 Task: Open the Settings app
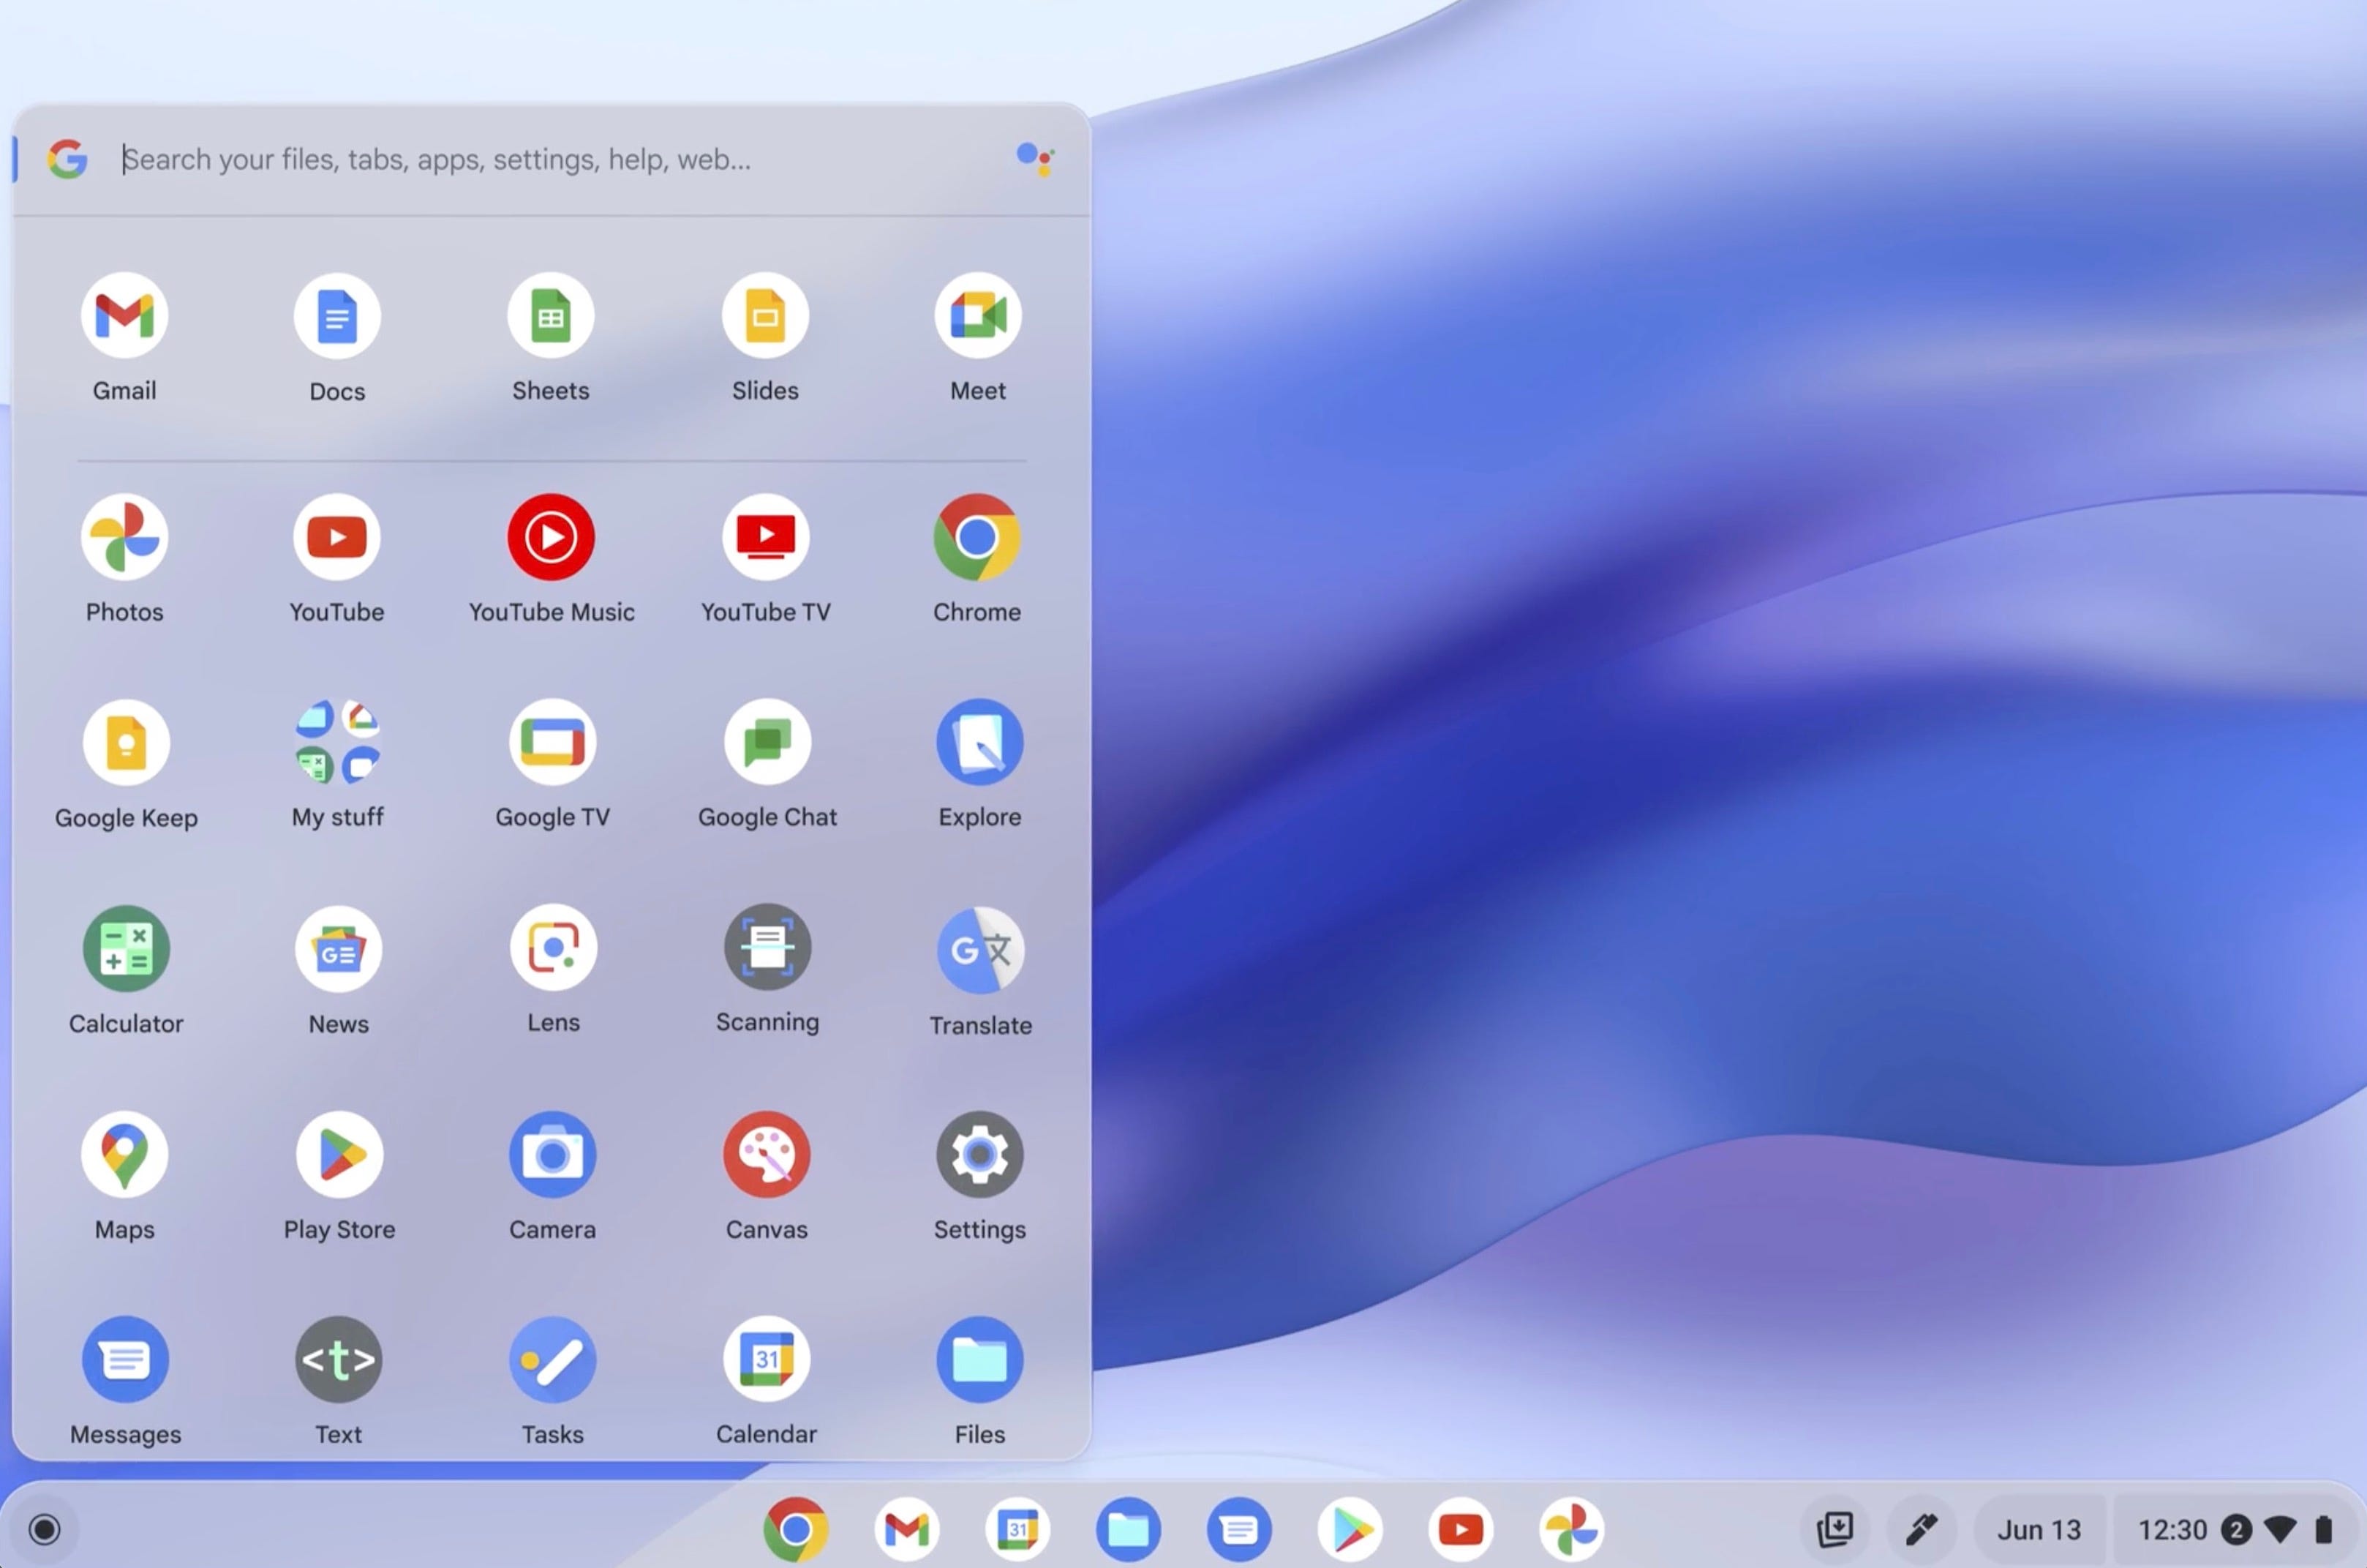(x=979, y=1155)
